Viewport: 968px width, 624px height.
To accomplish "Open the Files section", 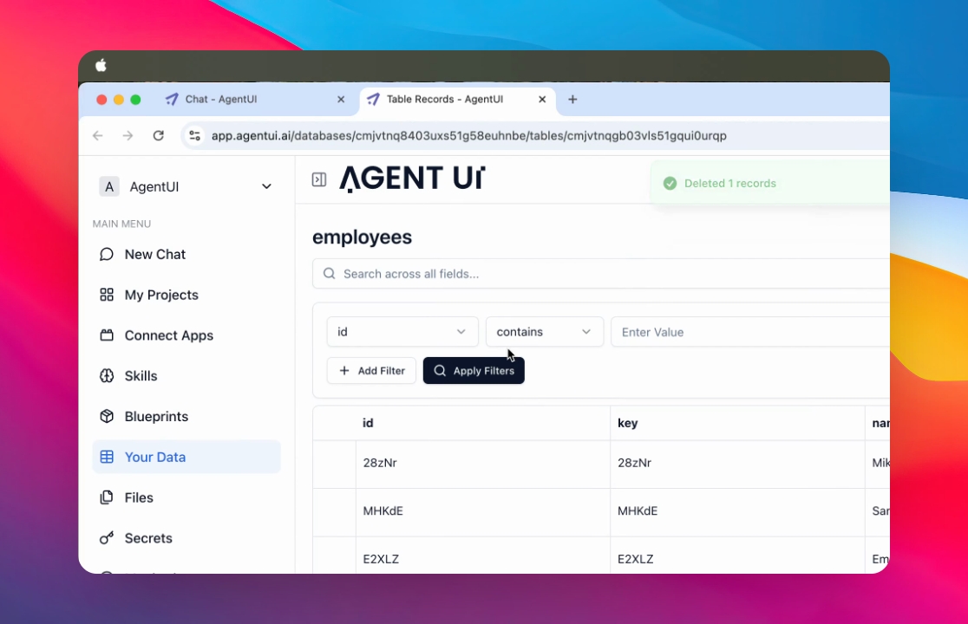I will [186, 497].
